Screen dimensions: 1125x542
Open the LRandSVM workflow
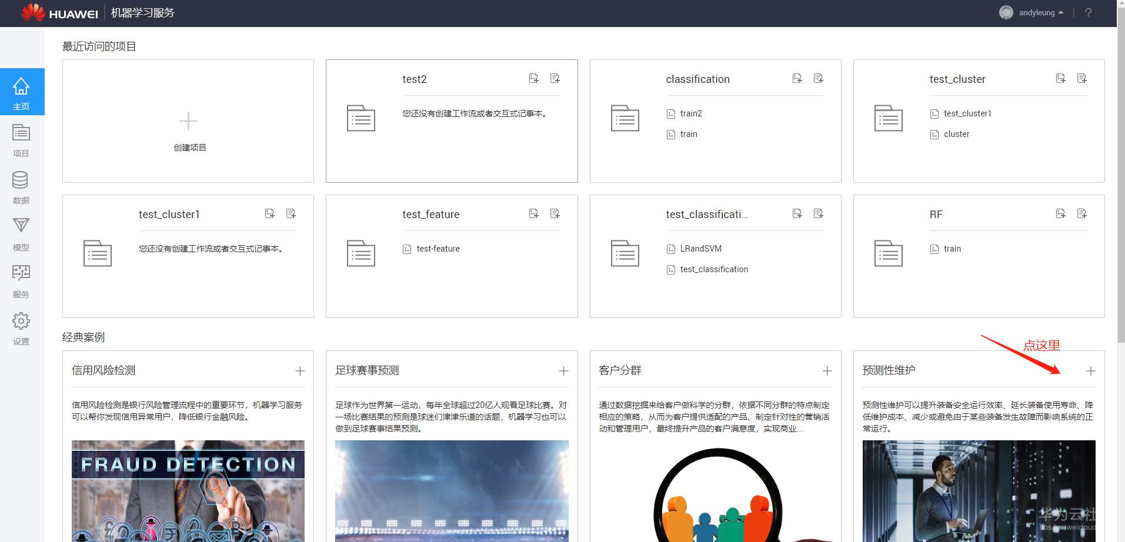[694, 249]
